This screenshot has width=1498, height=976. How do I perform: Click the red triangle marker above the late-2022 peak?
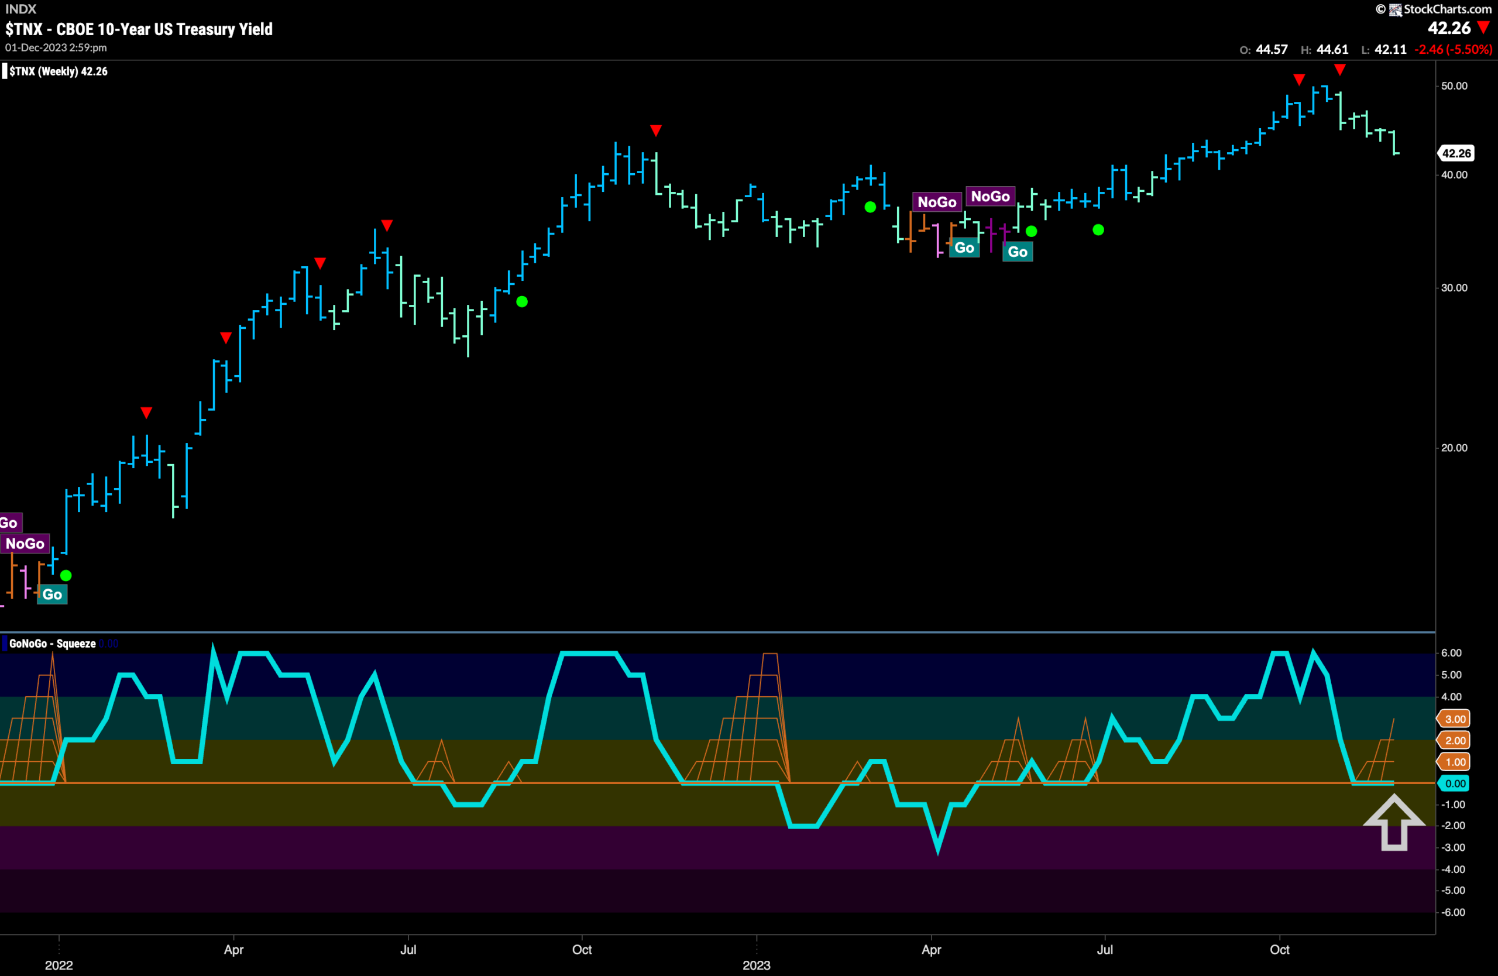point(656,130)
